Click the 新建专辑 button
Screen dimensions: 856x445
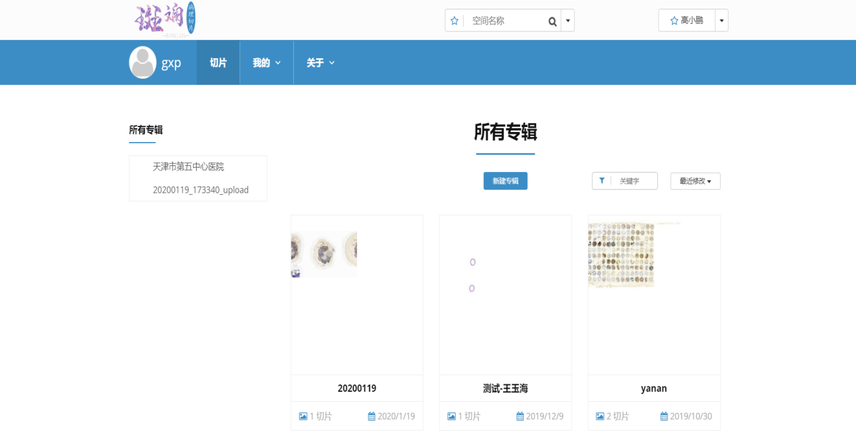(505, 181)
